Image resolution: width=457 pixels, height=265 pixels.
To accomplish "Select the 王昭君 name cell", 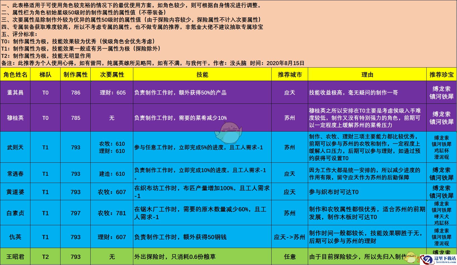I will (15, 257).
